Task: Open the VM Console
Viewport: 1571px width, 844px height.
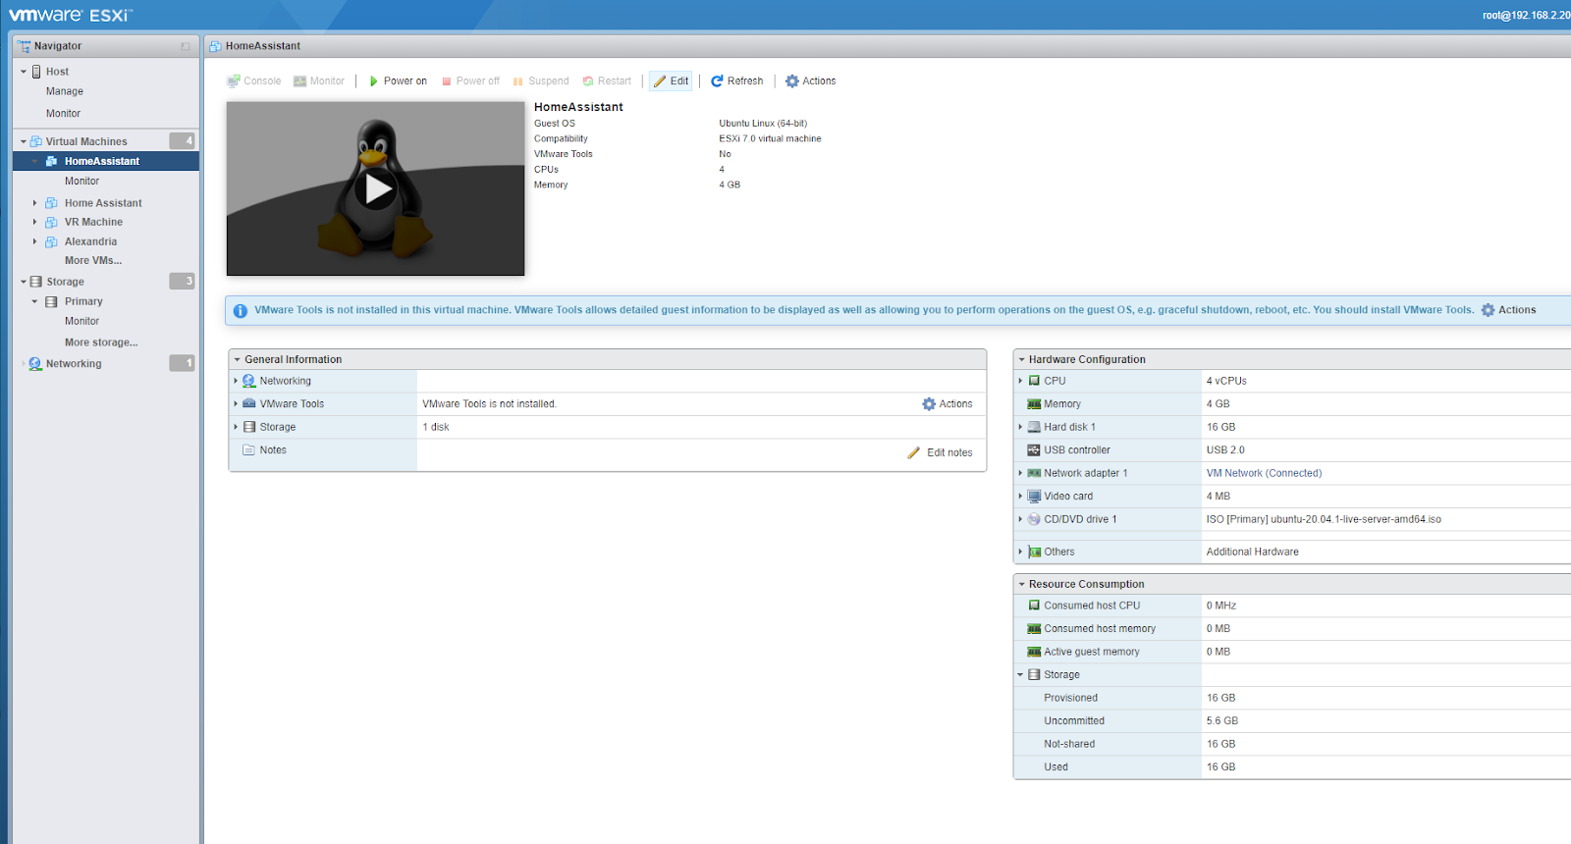Action: pos(254,81)
